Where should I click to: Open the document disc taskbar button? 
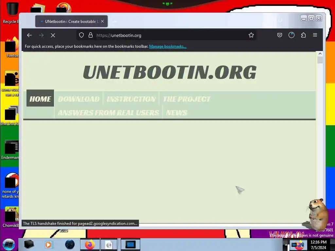[109, 244]
